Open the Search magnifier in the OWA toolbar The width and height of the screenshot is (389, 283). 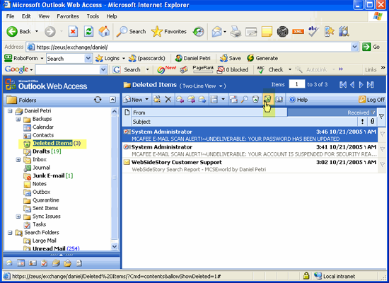[x=245, y=100]
